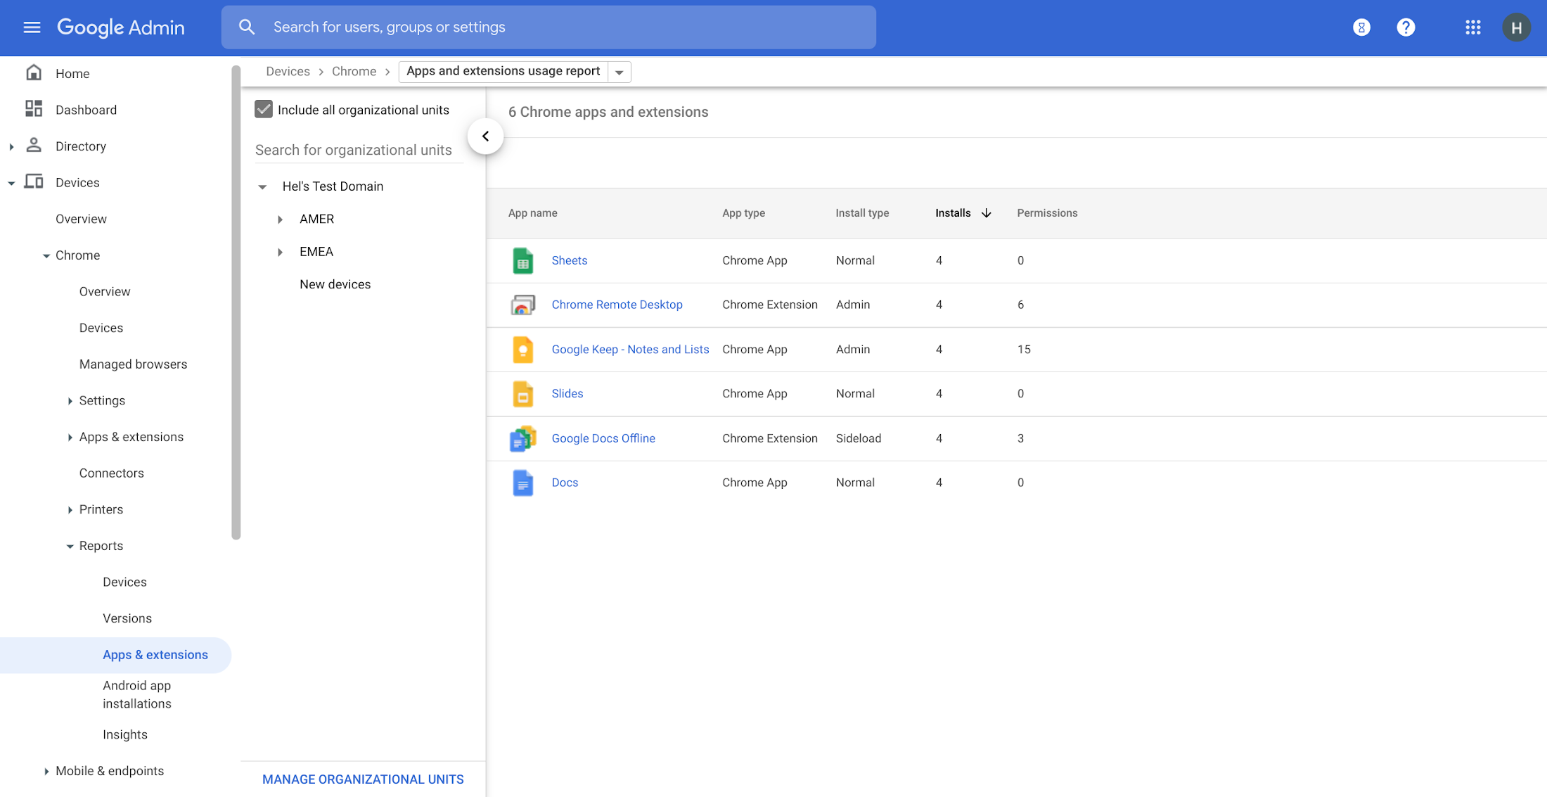The height and width of the screenshot is (797, 1547).
Task: Open Google Keep - Notes and Lists link
Action: (x=630, y=349)
